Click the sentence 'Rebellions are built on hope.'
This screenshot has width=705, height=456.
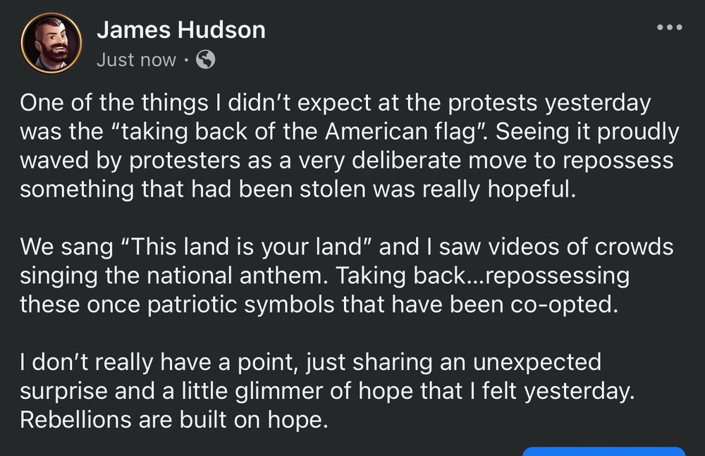(174, 420)
